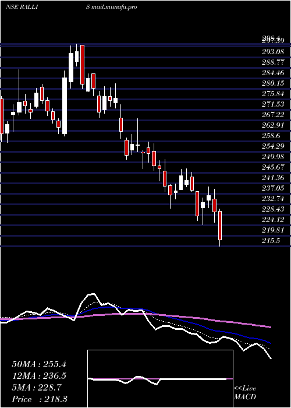291x408 pixels.
Task: Click the 215.5 price axis label
Action: tap(271, 241)
